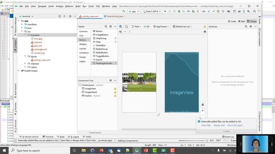
Task: Click the Adding Components progress bar
Action: tap(192, 141)
